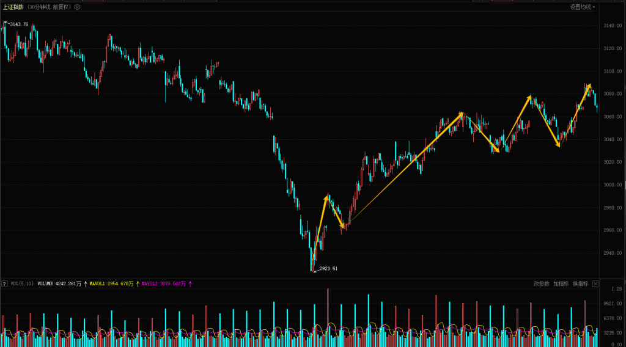Click the yellow MAVOL1 value label
This screenshot has width=626, height=347.
point(111,283)
